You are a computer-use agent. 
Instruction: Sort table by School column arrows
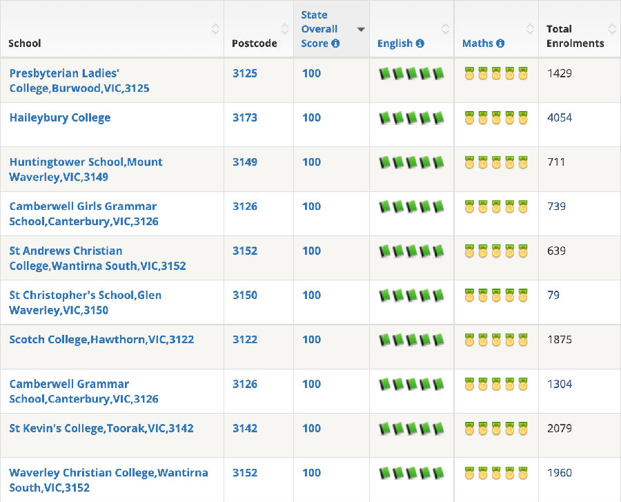pyautogui.click(x=215, y=29)
